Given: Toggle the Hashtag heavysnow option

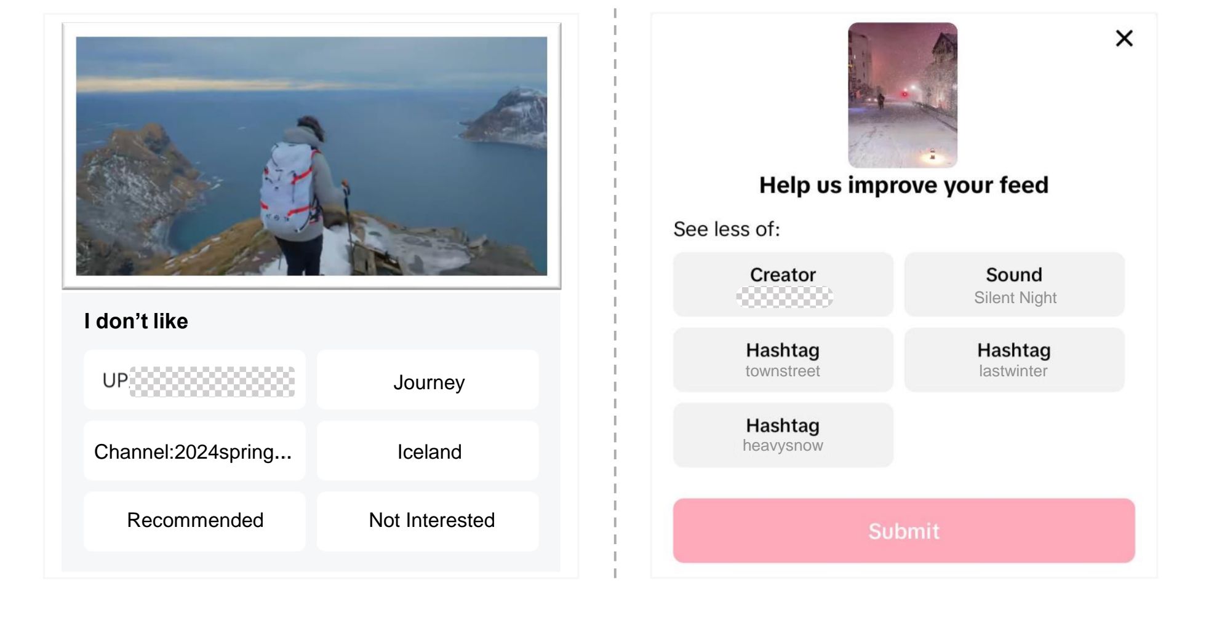Looking at the screenshot, I should coord(783,435).
